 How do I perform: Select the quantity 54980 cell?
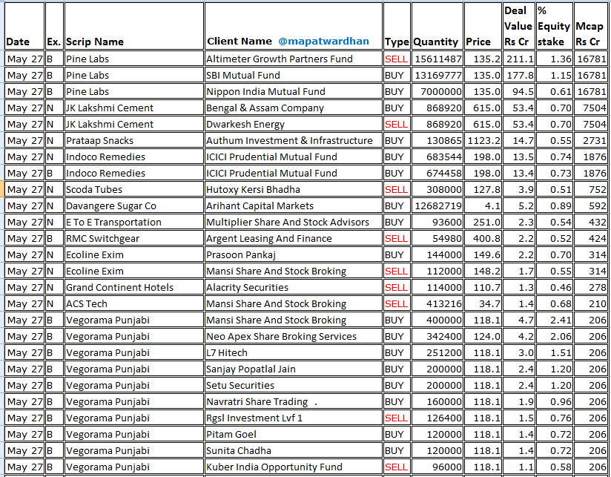click(437, 239)
